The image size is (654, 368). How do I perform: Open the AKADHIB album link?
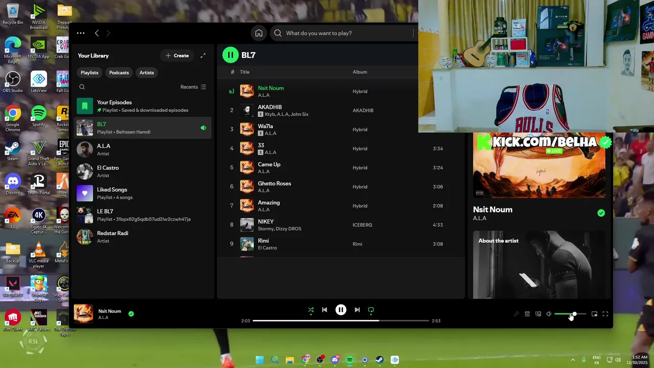tap(363, 110)
